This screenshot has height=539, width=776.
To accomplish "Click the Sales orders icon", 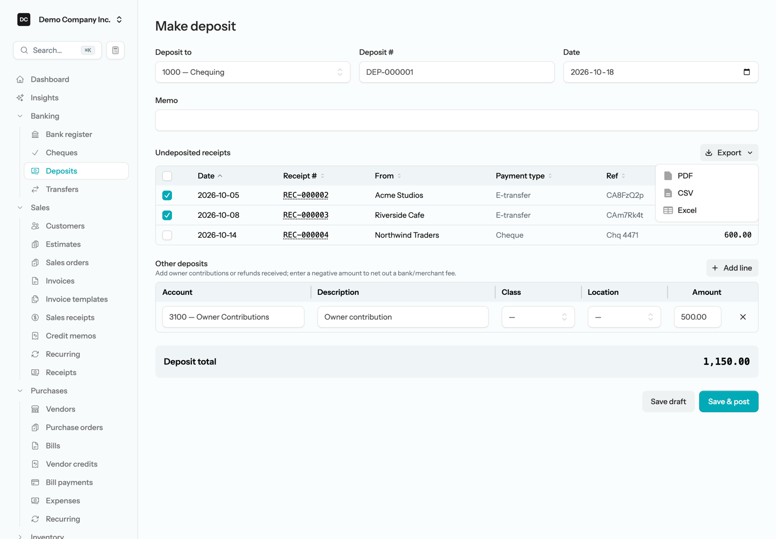I will [35, 262].
